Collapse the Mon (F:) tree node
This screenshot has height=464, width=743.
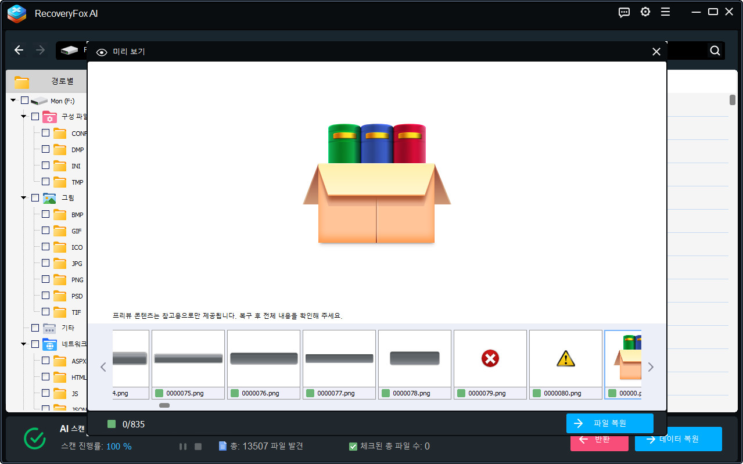coord(13,100)
